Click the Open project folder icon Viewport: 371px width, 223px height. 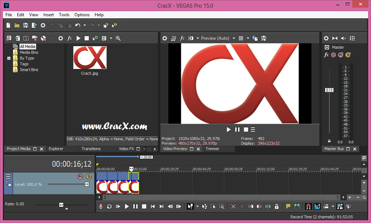17,25
